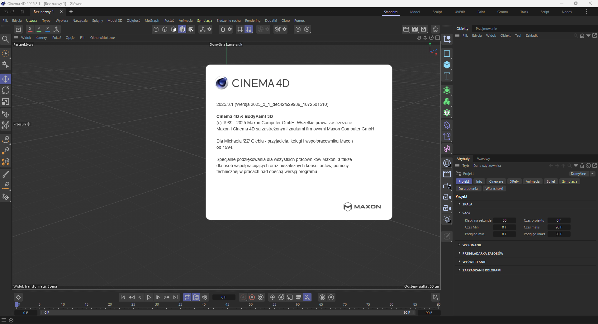Screen dimensions: 598x324
Task: Switch to the Warstwy tab
Action: (483, 159)
